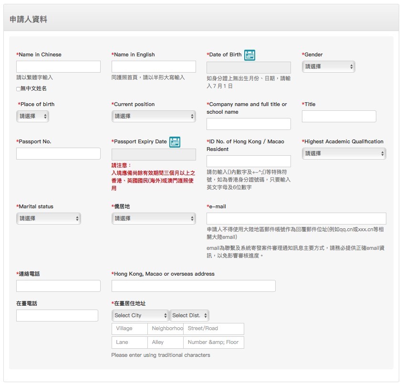Expand the Marital status dropdown

(x=48, y=218)
